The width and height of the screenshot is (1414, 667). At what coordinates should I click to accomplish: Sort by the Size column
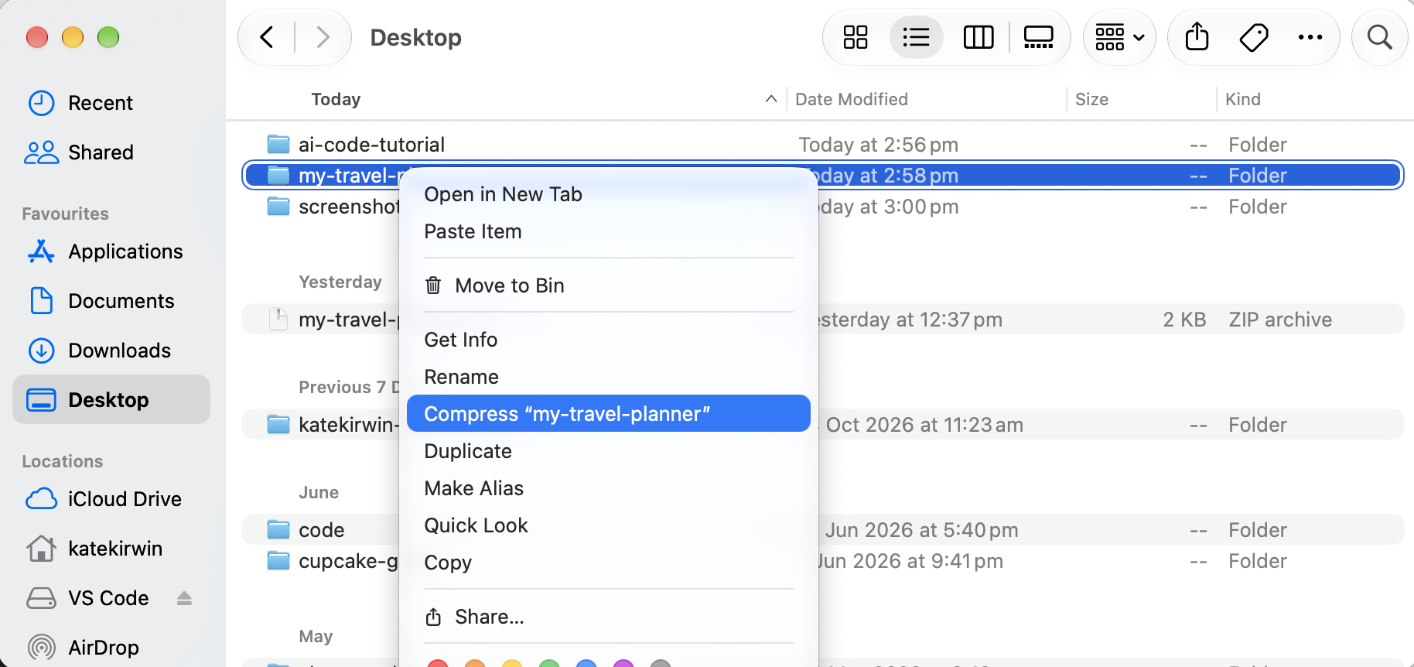point(1091,99)
